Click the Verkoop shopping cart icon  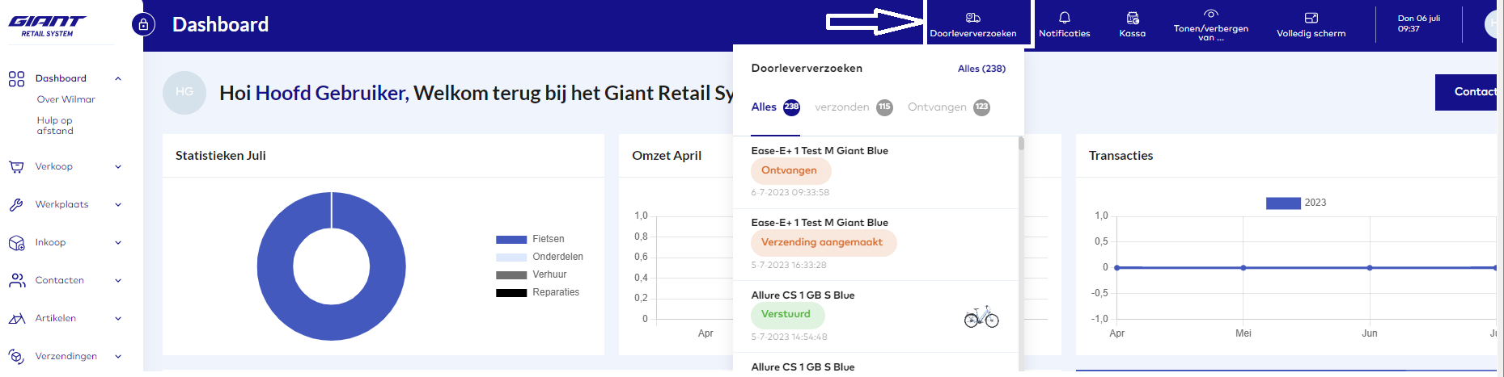coord(16,167)
